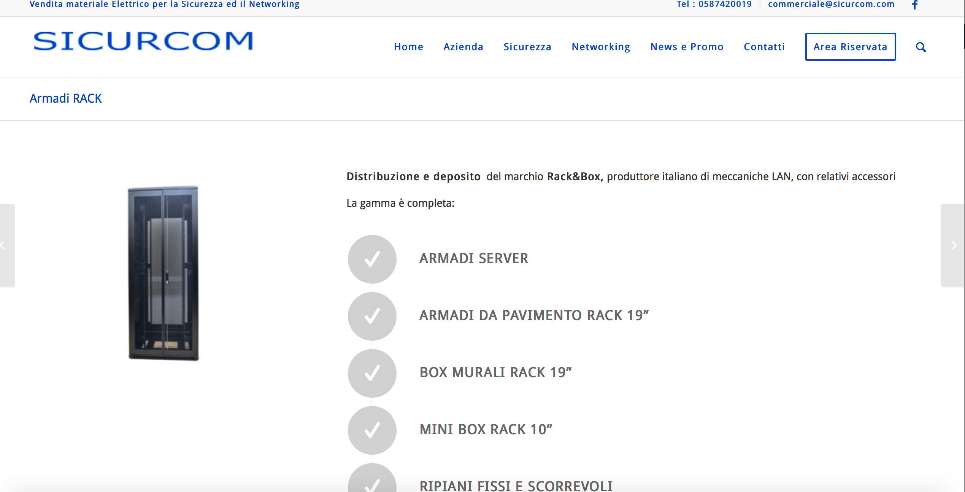Click the 'Distribuzione e deposito' bold text
Screen dimensions: 965x492
pyautogui.click(x=413, y=176)
